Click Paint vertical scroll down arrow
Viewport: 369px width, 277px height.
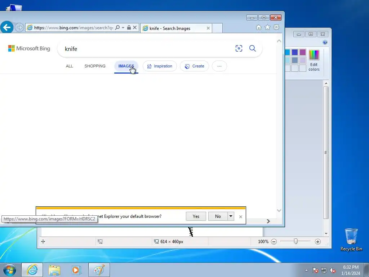point(326,233)
